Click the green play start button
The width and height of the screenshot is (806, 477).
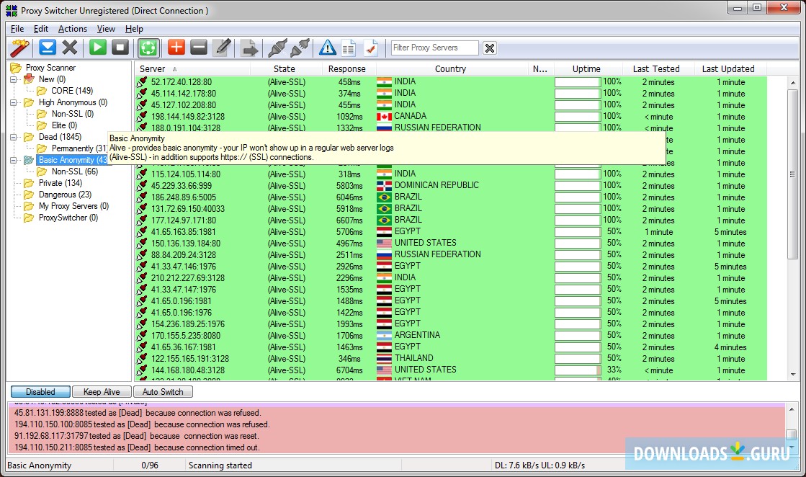(x=98, y=48)
